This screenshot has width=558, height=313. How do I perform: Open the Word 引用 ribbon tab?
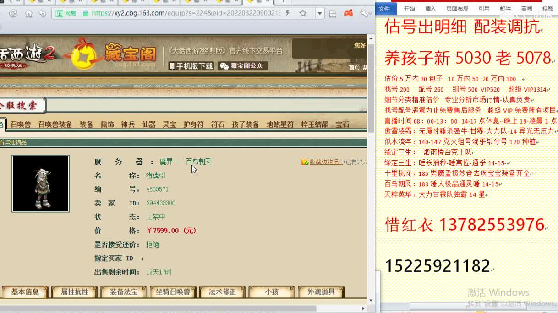484,9
